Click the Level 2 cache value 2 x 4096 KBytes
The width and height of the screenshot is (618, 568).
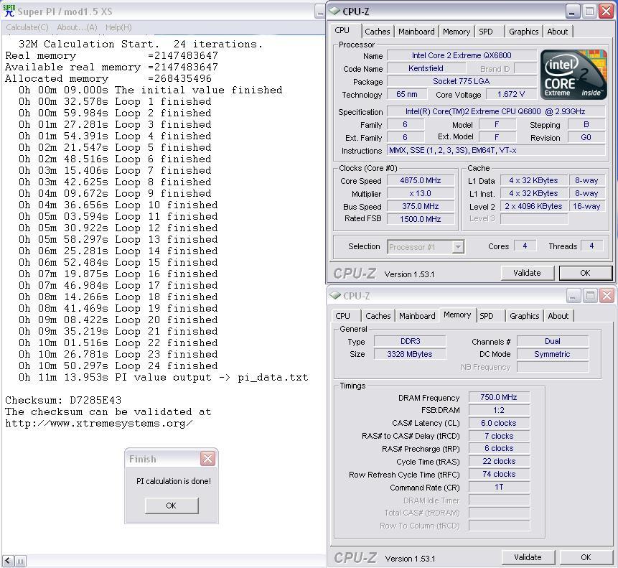[x=533, y=206]
